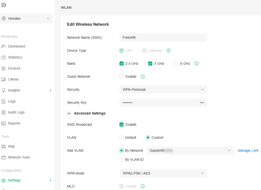261x190 pixels.
Task: Open the WPA Mode dropdown
Action: [x=163, y=173]
